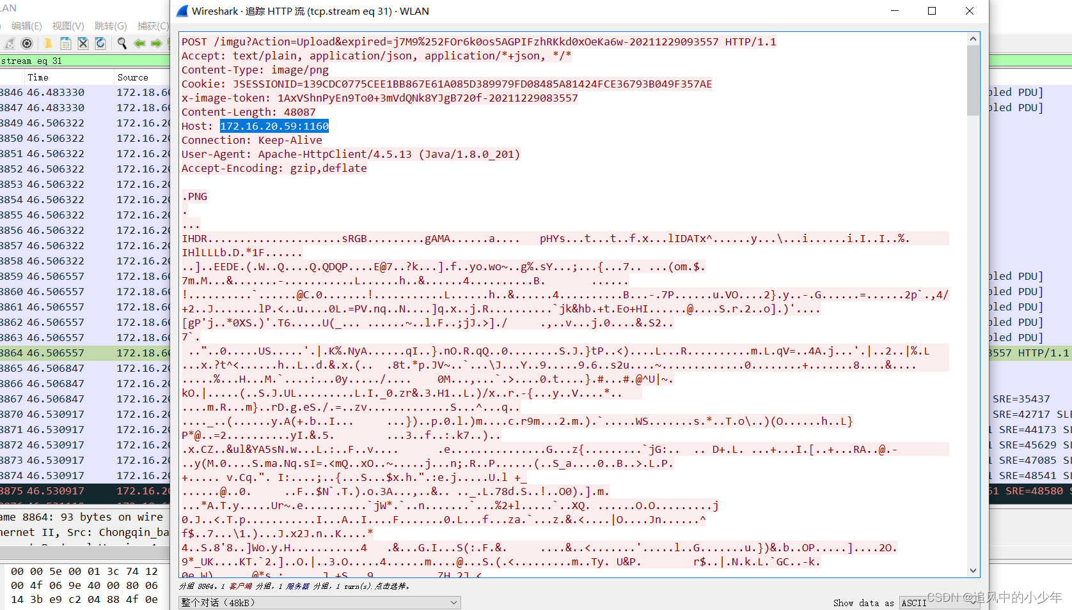Select packet row 8865 at 46.506847
Screen dimensions: 1072x610
[x=84, y=368]
